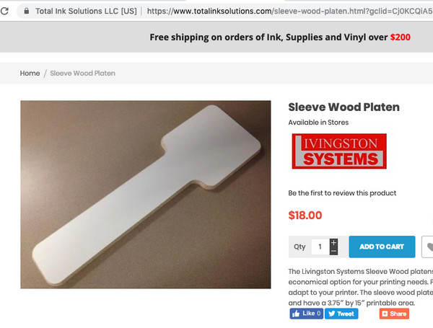Go to Home in the breadcrumb
The image size is (433, 328).
point(30,74)
